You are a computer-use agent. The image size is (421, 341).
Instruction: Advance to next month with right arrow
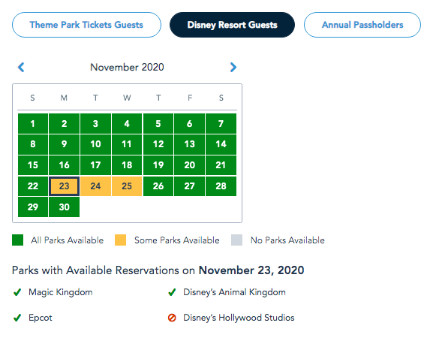point(233,67)
